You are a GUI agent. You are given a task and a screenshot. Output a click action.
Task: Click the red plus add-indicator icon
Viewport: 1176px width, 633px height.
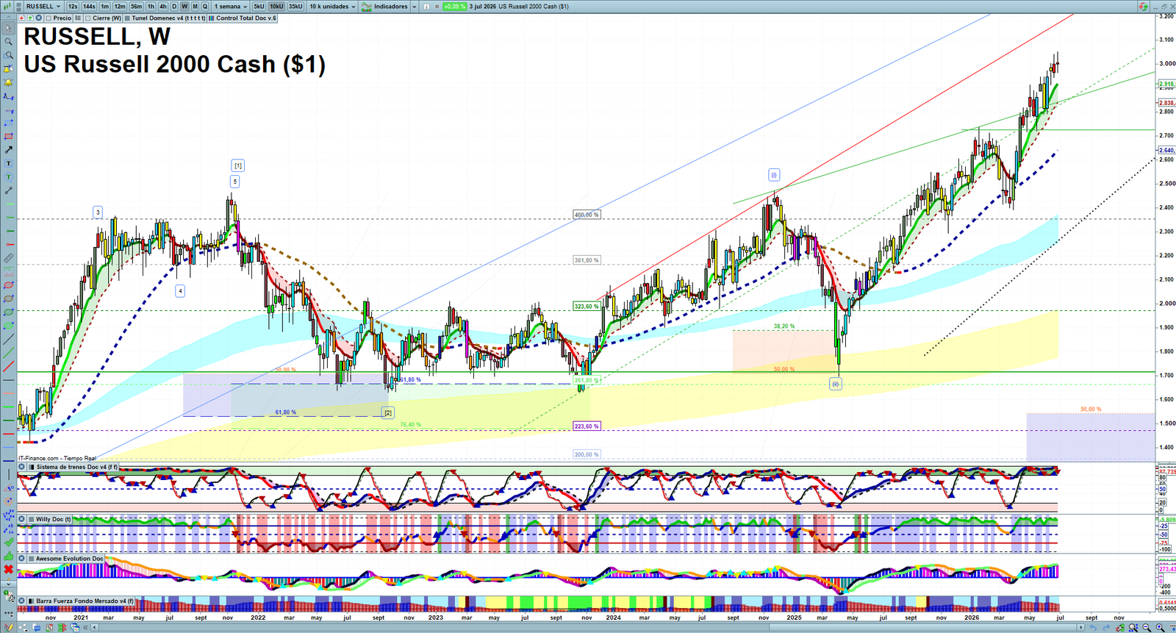21,18
